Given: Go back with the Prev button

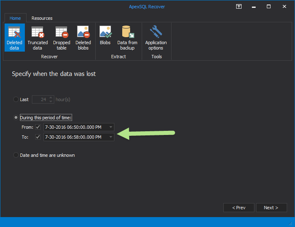Looking at the screenshot, I should coord(239,208).
